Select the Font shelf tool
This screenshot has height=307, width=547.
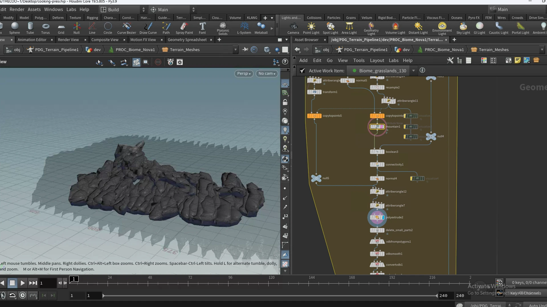[x=202, y=28]
